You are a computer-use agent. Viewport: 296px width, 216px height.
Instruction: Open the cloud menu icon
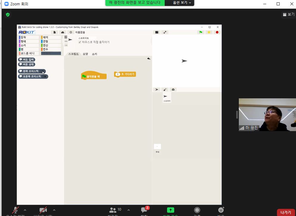point(63,32)
